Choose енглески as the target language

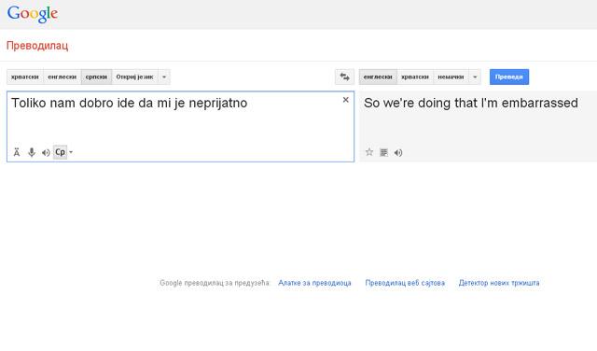click(x=378, y=77)
